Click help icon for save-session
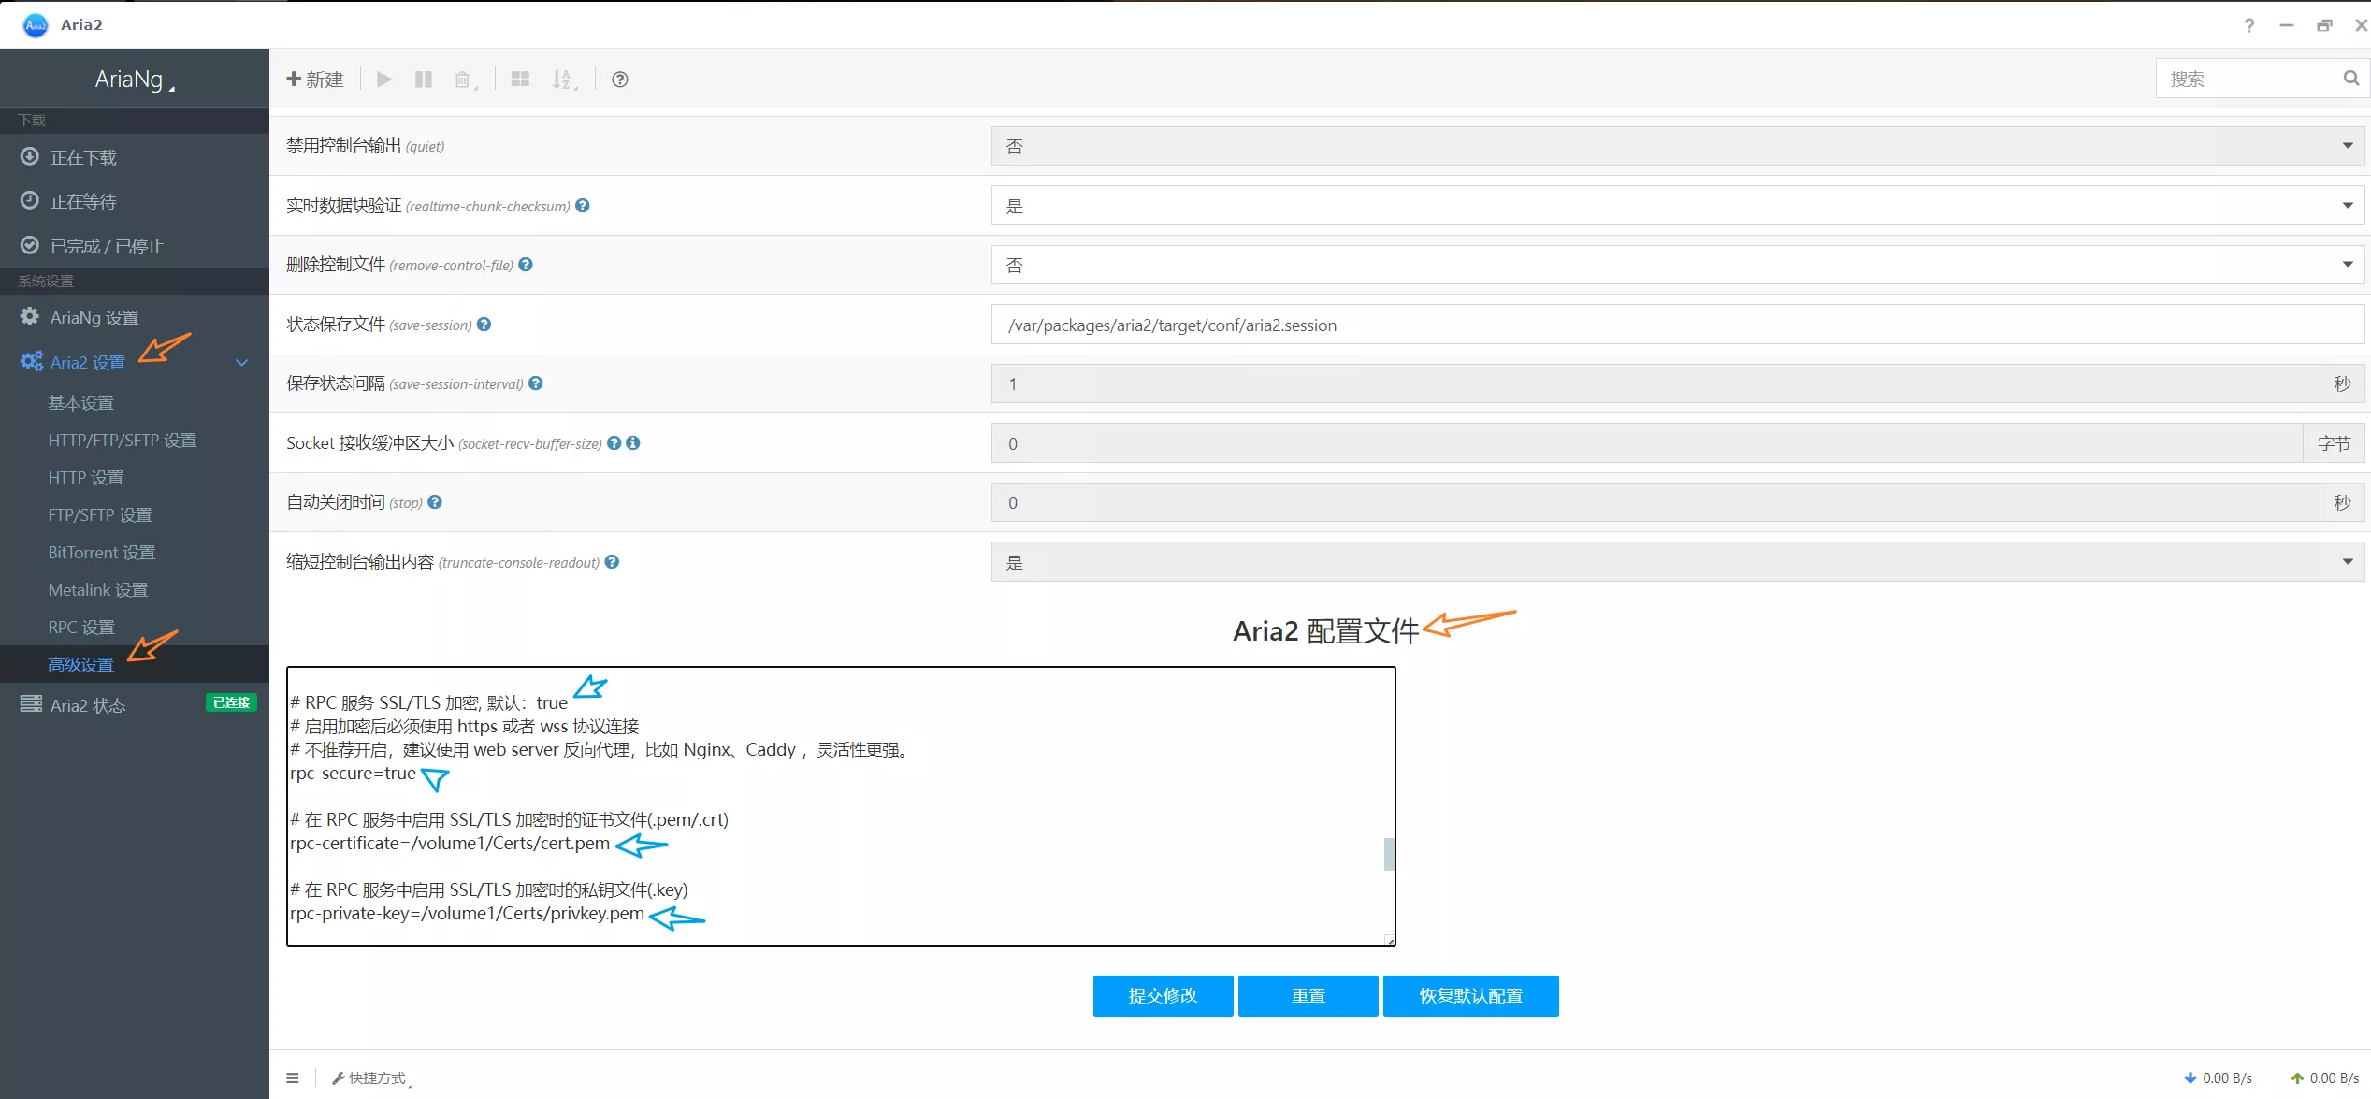This screenshot has width=2371, height=1099. (484, 325)
